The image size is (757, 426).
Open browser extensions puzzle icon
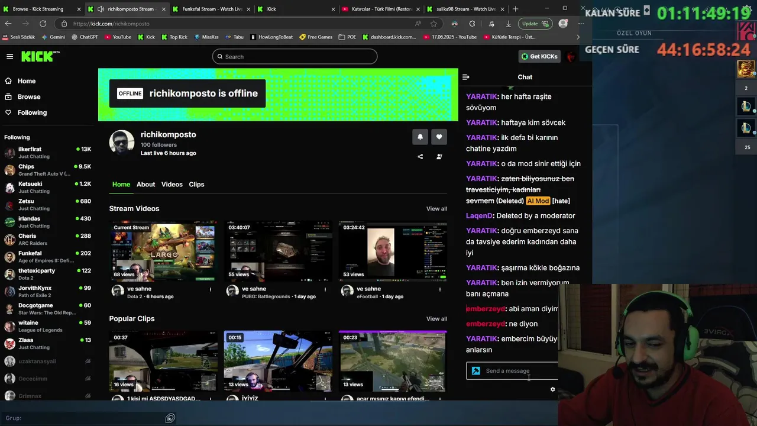(x=472, y=24)
